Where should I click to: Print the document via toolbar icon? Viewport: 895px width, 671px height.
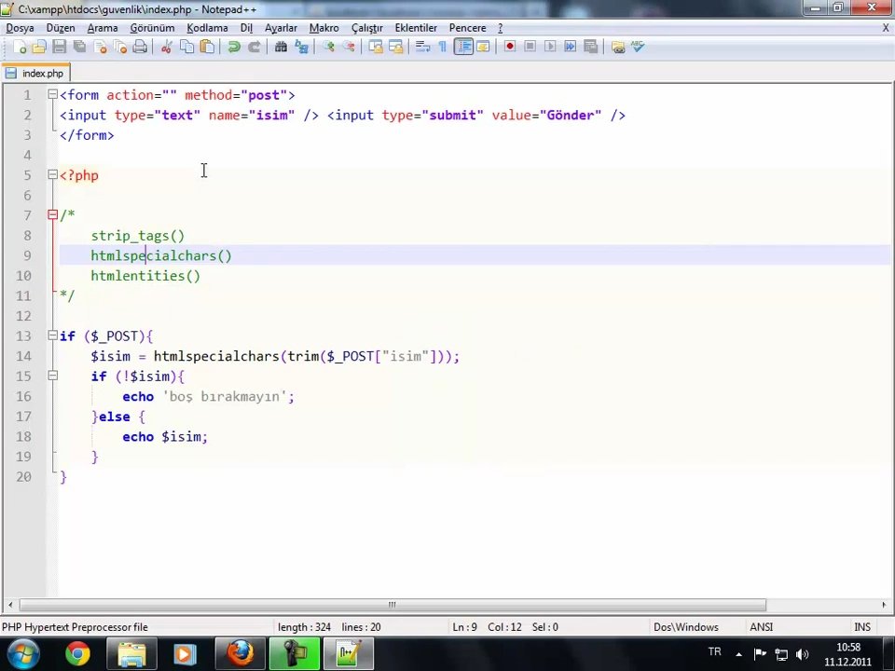coord(140,47)
